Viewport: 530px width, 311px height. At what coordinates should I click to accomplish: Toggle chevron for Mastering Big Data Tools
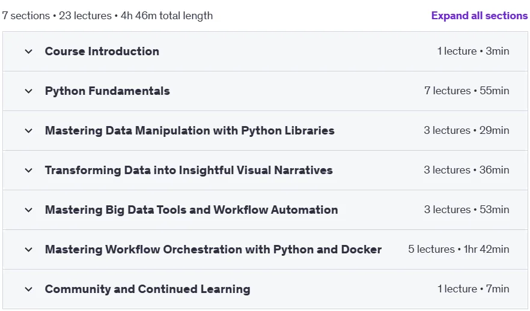coord(29,210)
